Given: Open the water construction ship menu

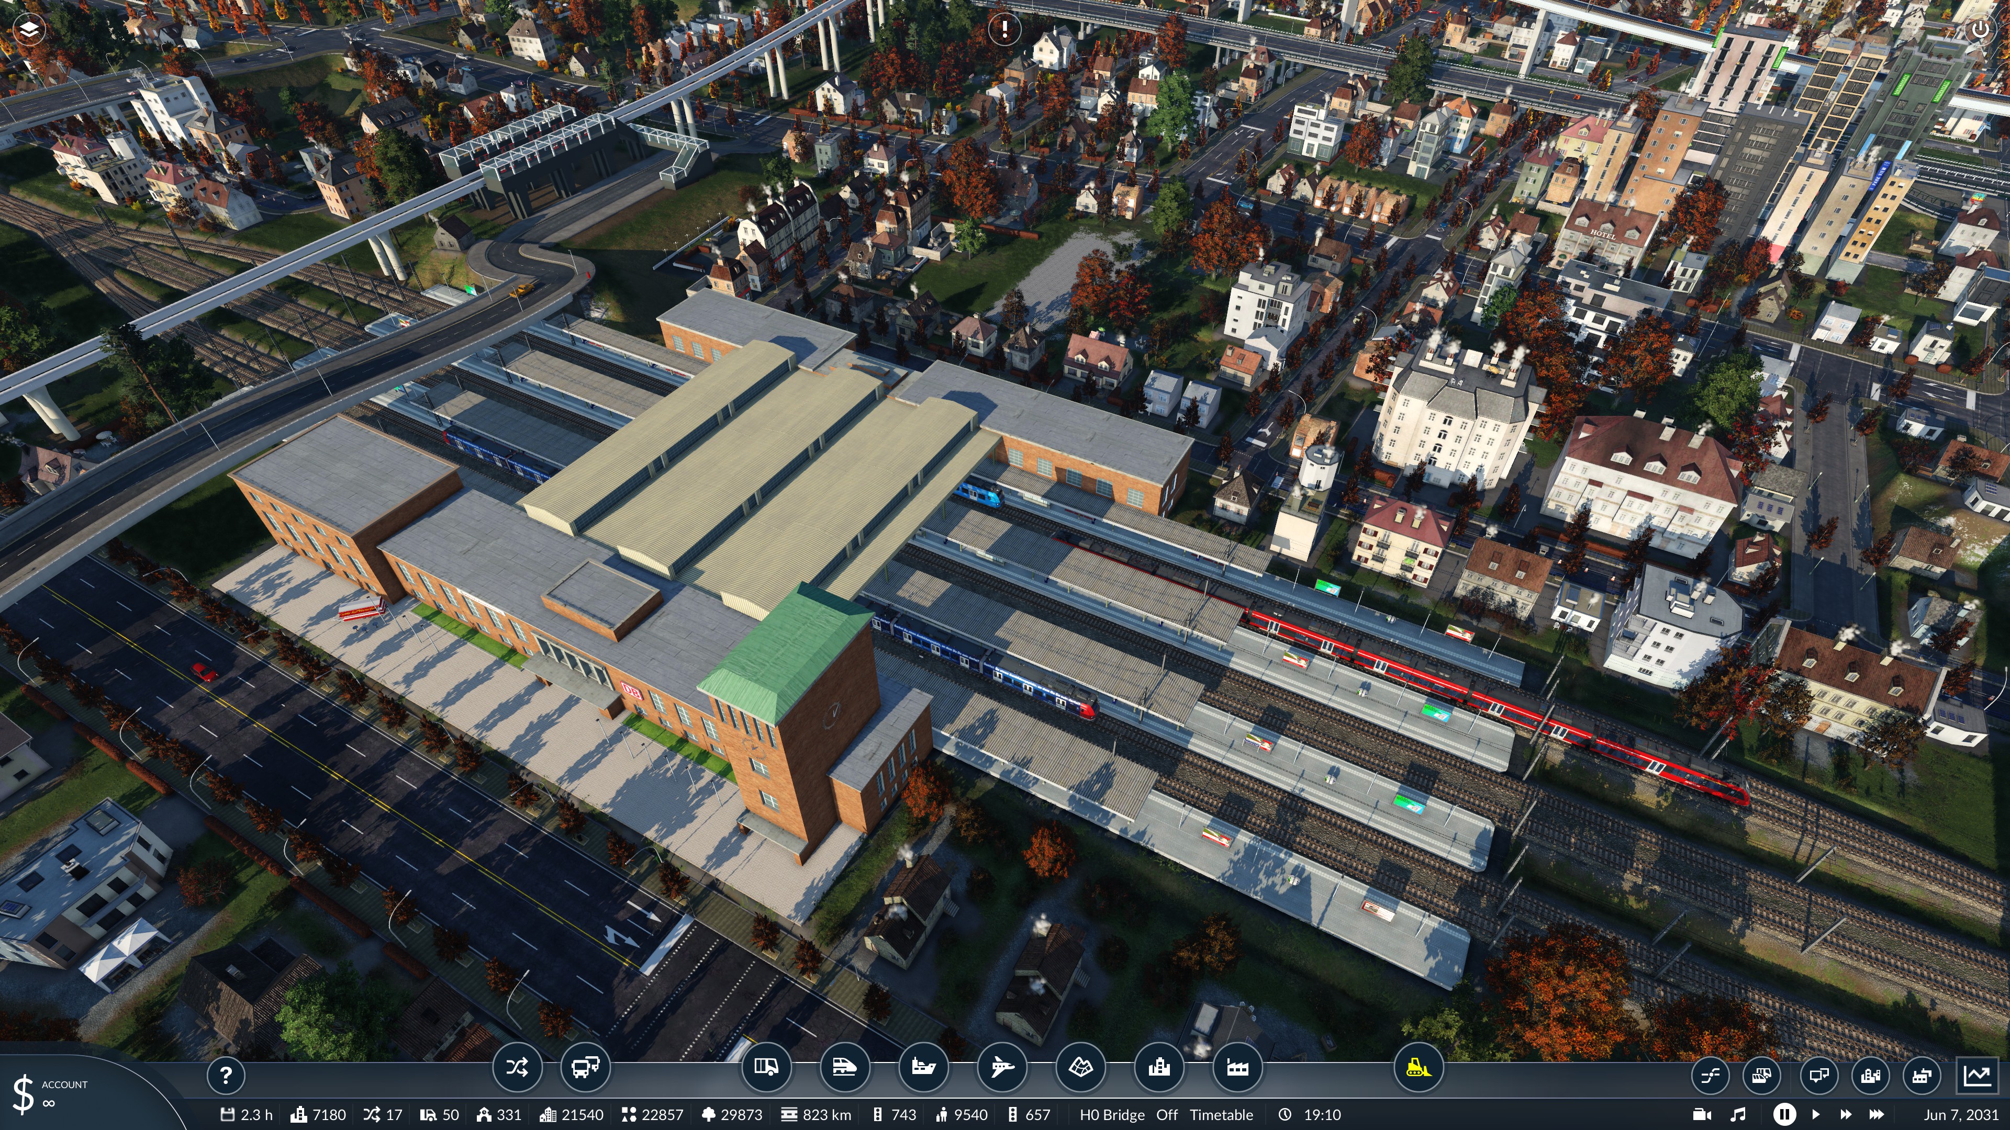Looking at the screenshot, I should pos(923,1067).
